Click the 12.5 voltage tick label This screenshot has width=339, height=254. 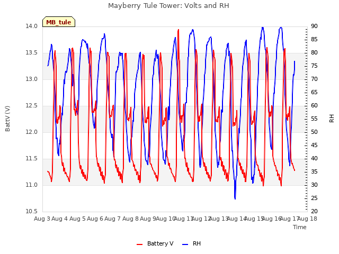pos(32,106)
